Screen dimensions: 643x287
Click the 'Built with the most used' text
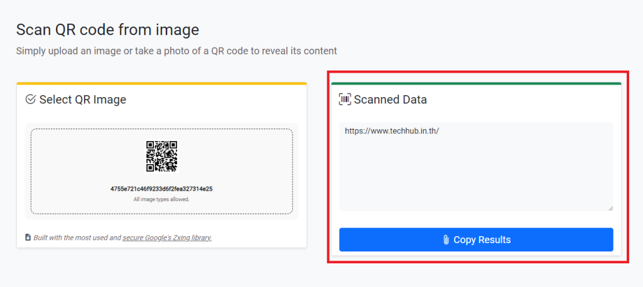coord(77,237)
